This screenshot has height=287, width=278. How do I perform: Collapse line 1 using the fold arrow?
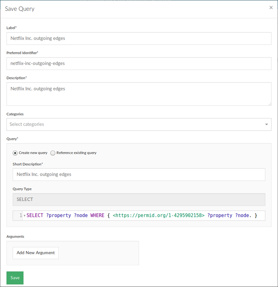coord(25,216)
